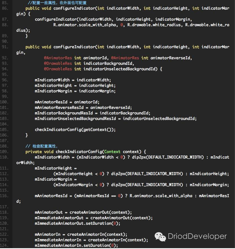Click 'mImmediateAnimatorIn.setDuration(0);' line
235x249 pixels.
point(76,245)
